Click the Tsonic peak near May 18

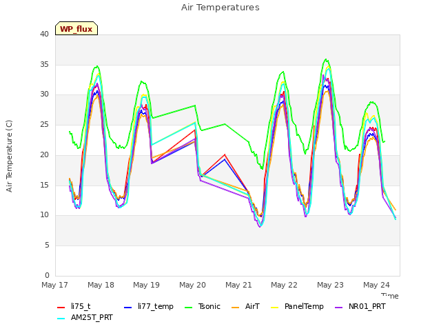[97, 66]
